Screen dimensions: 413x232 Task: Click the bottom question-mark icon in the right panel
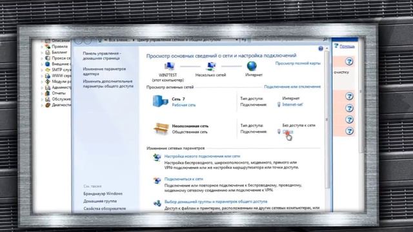click(349, 131)
